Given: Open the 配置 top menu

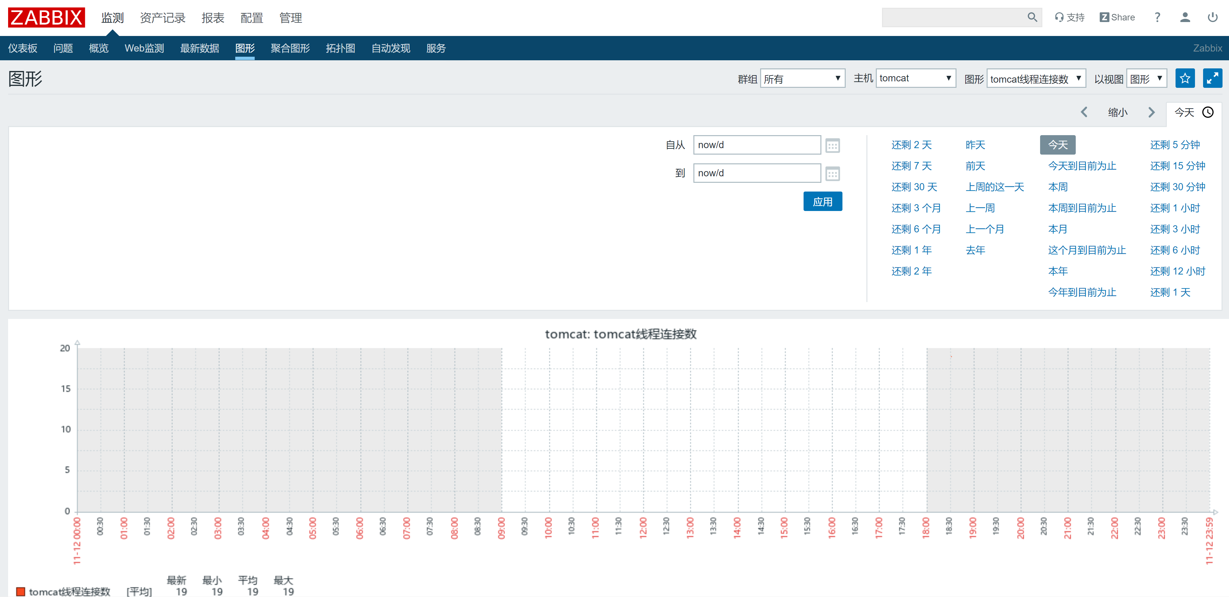Looking at the screenshot, I should point(251,18).
